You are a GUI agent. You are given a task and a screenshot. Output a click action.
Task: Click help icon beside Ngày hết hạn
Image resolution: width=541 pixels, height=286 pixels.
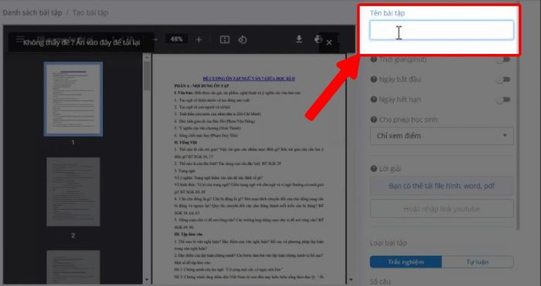coord(373,99)
